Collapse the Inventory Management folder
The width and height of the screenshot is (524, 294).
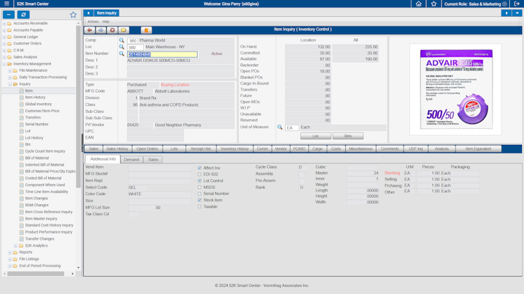click(4, 63)
